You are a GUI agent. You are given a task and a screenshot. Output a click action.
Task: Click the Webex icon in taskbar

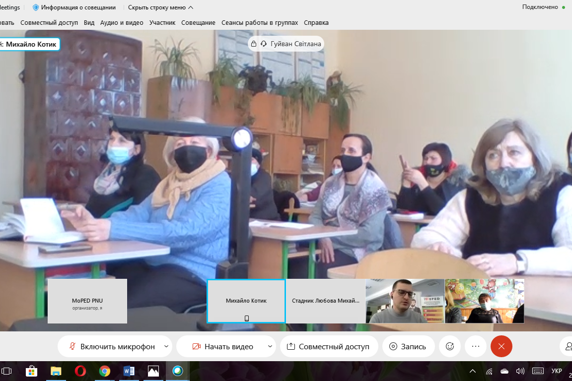coord(177,371)
